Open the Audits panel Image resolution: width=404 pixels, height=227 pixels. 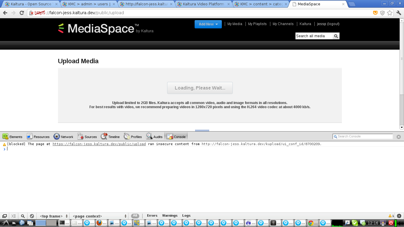click(x=154, y=137)
